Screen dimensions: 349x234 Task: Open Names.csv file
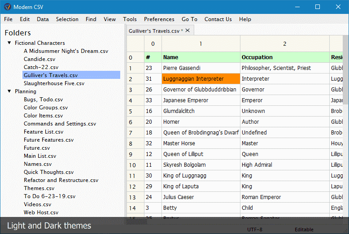coord(38,164)
